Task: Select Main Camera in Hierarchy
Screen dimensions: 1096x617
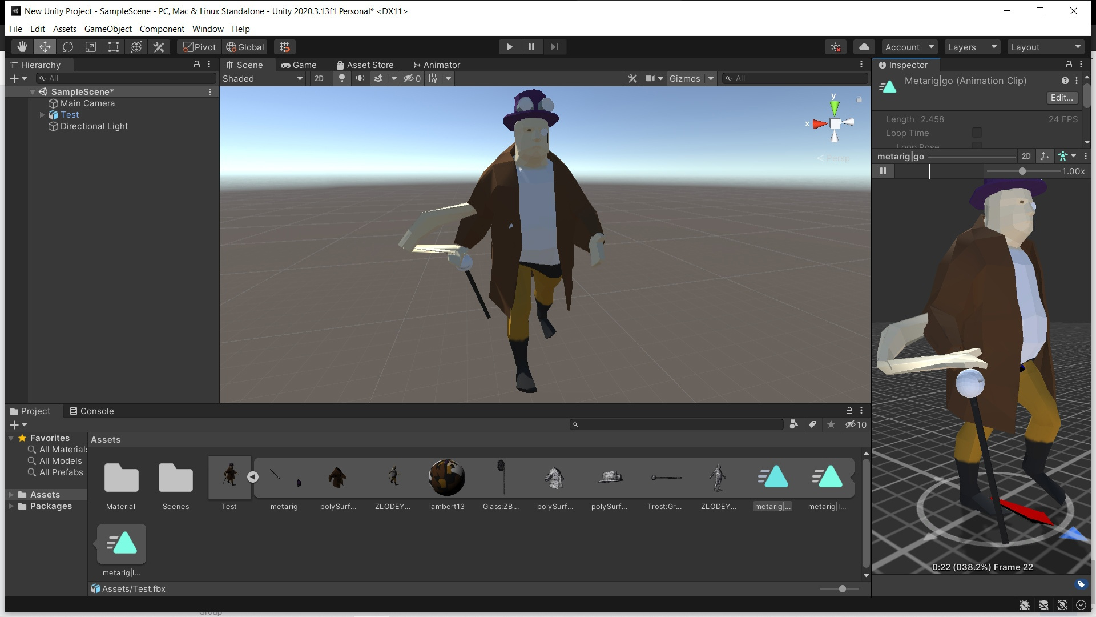Action: pyautogui.click(x=87, y=103)
